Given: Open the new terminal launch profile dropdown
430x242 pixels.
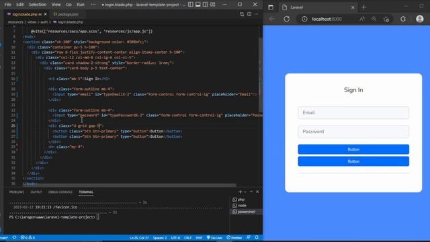Looking at the screenshot, I should point(245,192).
